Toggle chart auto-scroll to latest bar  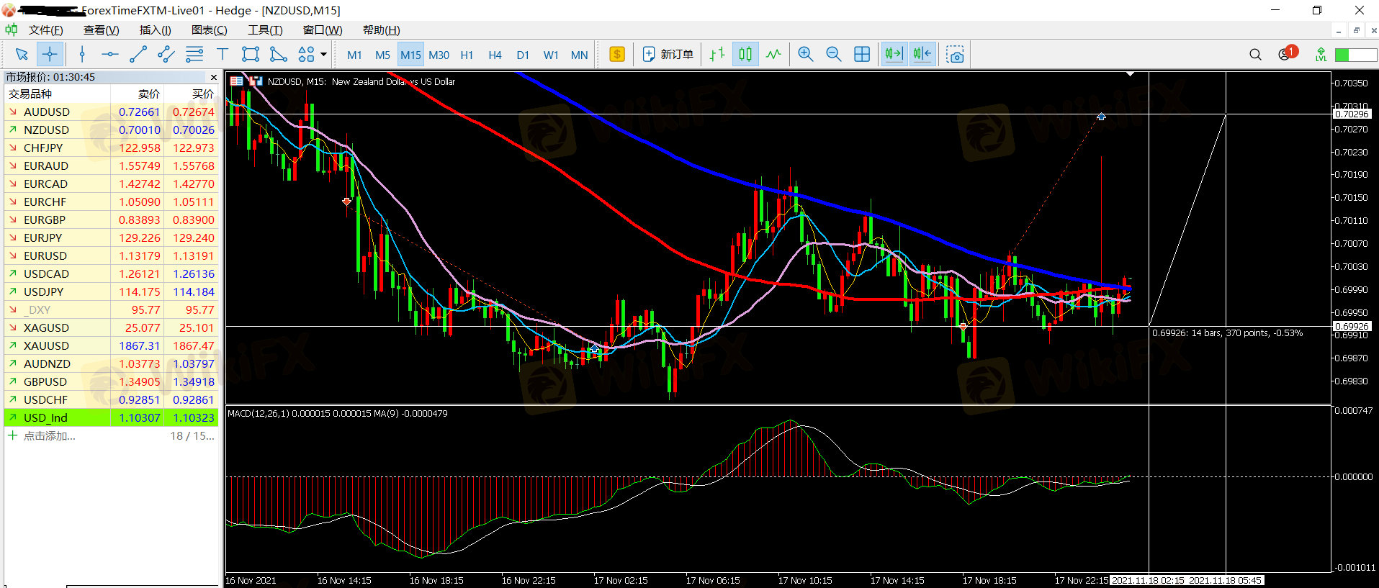tap(894, 55)
